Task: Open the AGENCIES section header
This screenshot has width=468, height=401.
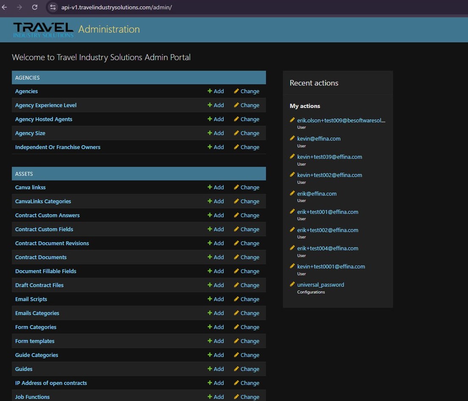Action: (28, 78)
